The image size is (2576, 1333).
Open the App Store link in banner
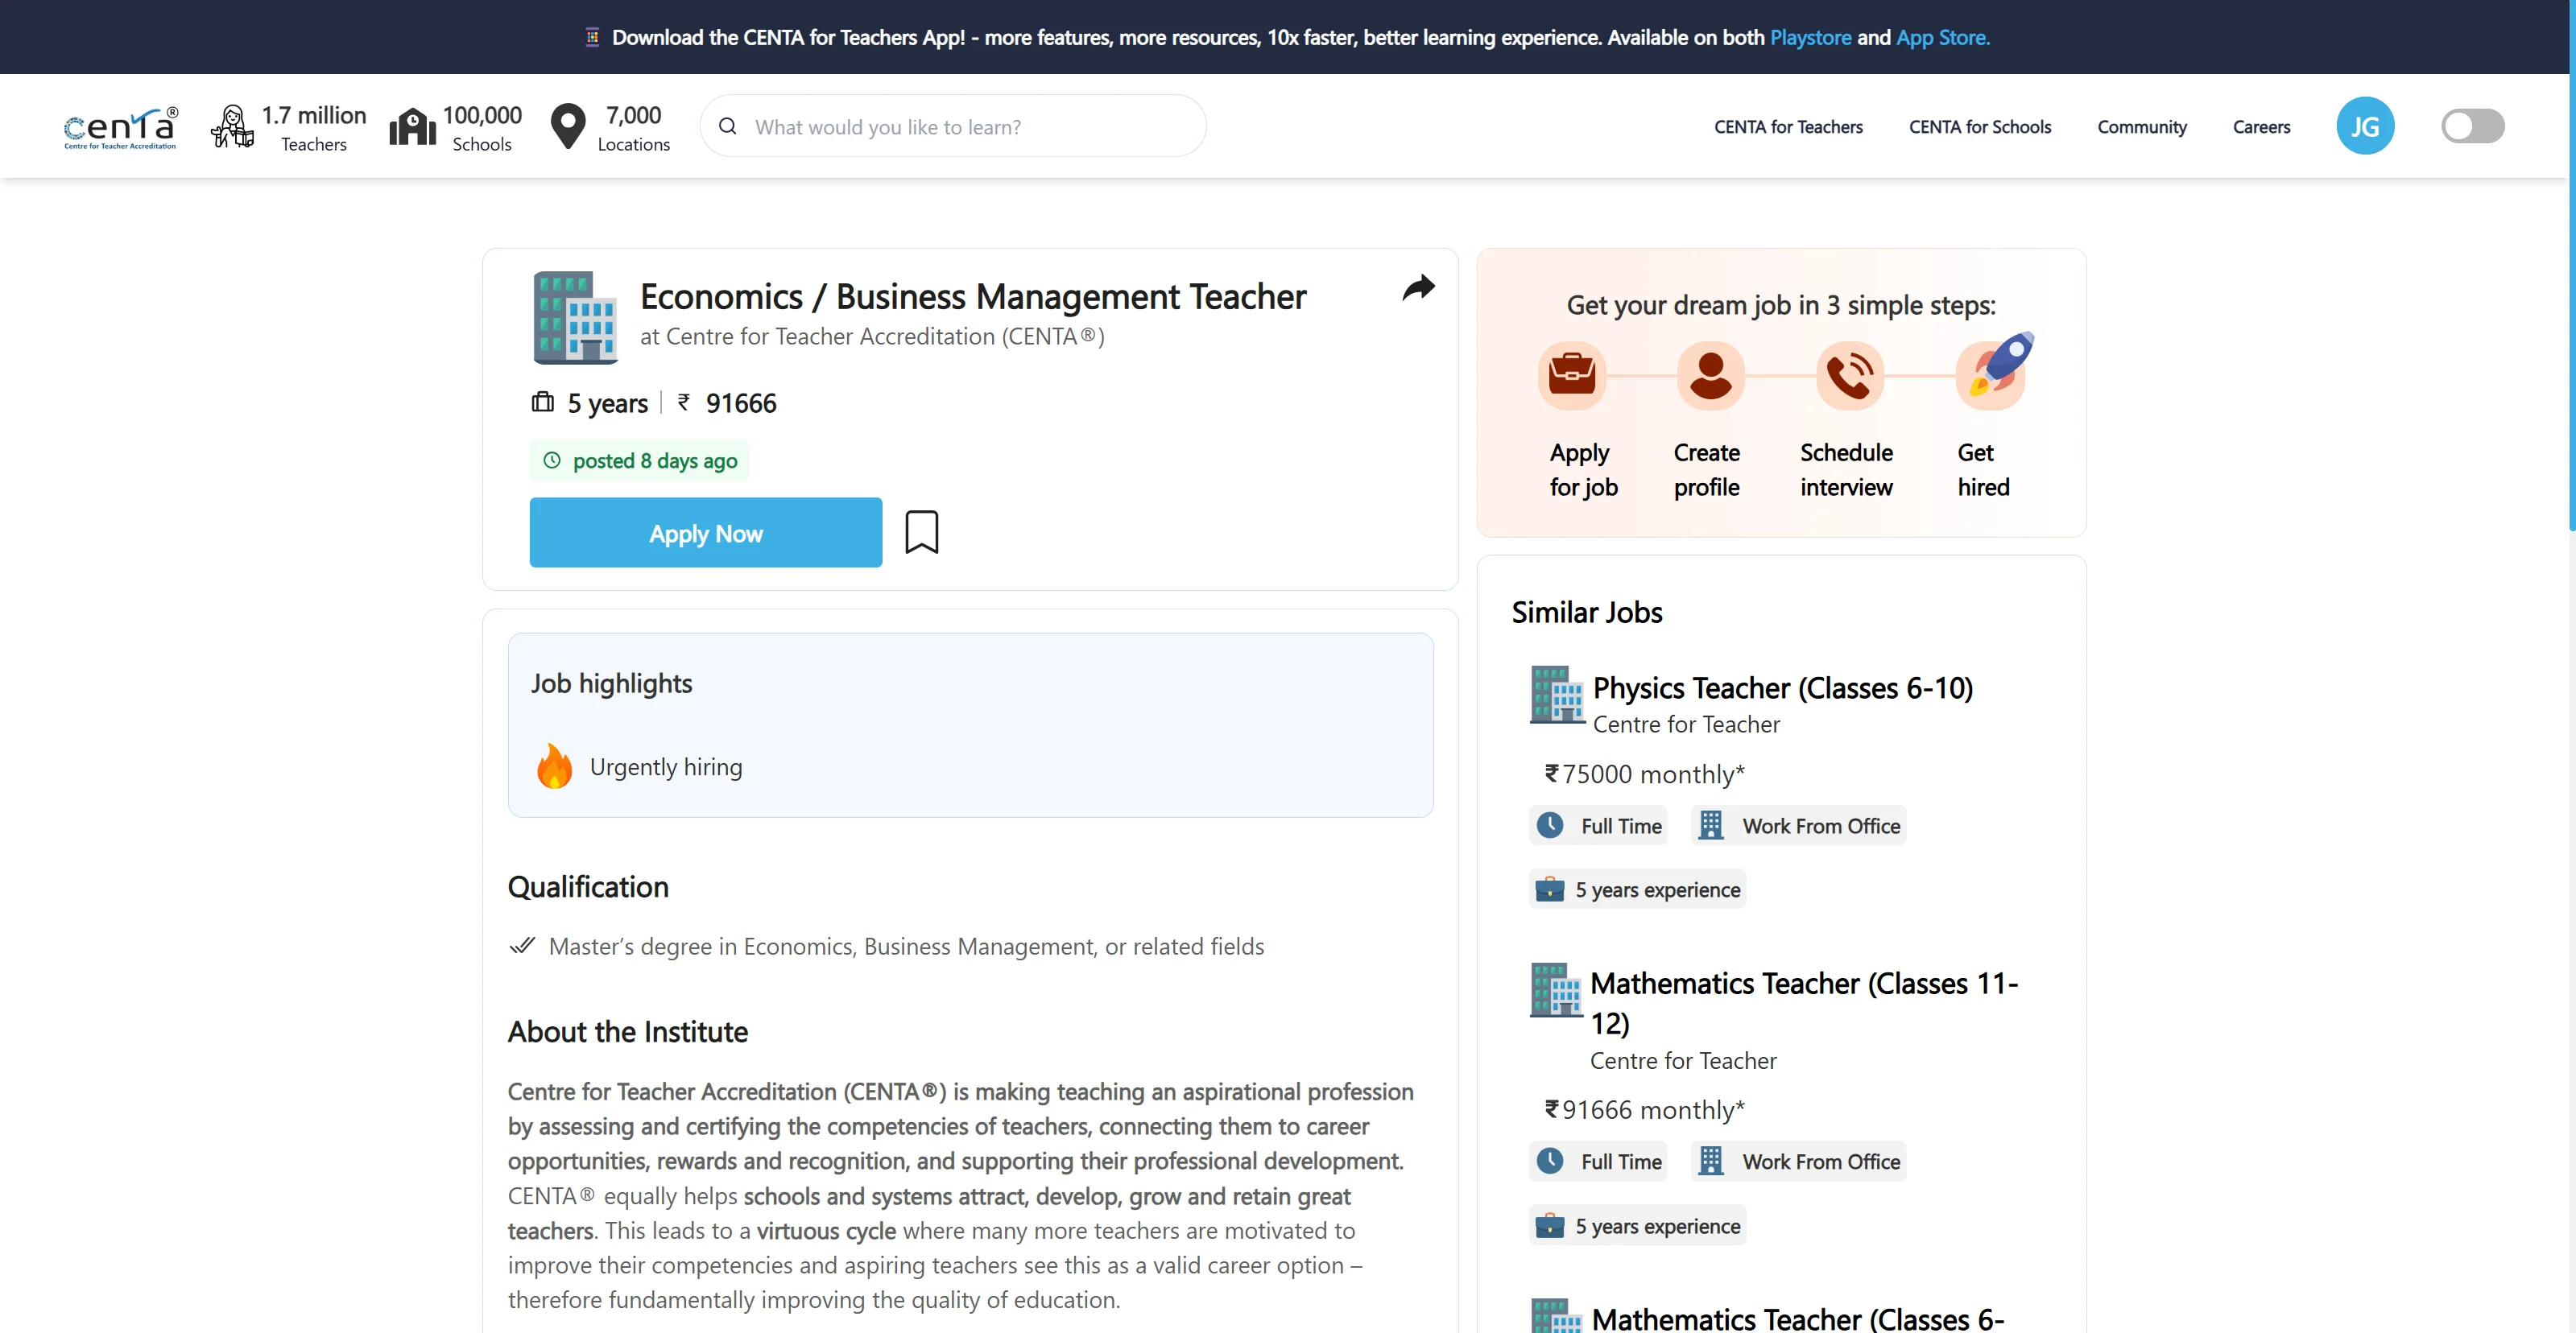(x=1942, y=37)
